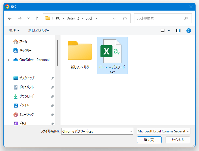
Task: Click pin icon next to ミュージック
Action: (53, 115)
